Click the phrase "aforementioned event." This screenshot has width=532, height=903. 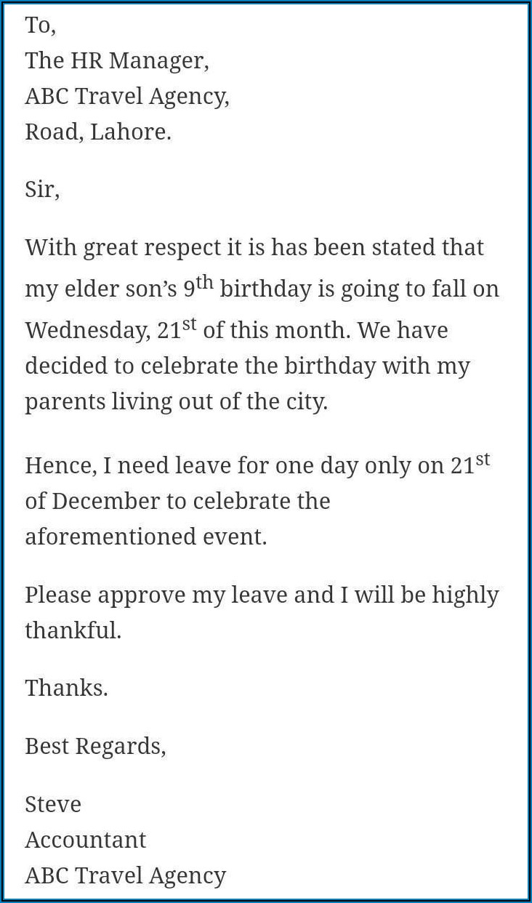click(x=145, y=537)
